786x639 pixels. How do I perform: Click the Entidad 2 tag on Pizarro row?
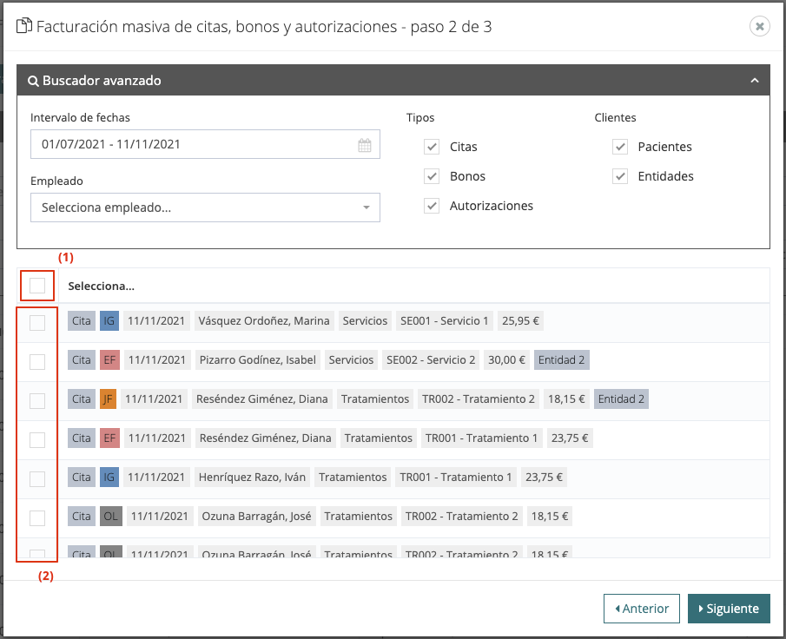coord(562,359)
